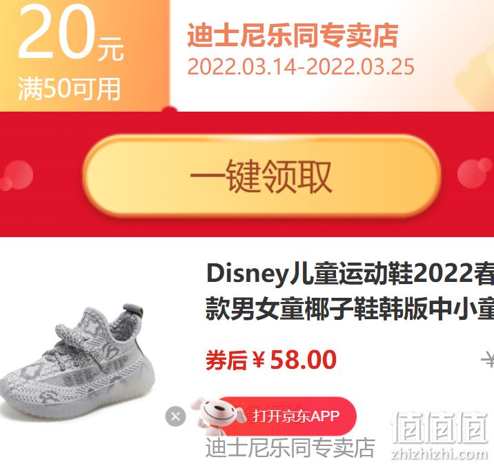Viewport: 494px width, 466px height.
Task: Click the 20元 coupon amount
Action: tap(70, 34)
